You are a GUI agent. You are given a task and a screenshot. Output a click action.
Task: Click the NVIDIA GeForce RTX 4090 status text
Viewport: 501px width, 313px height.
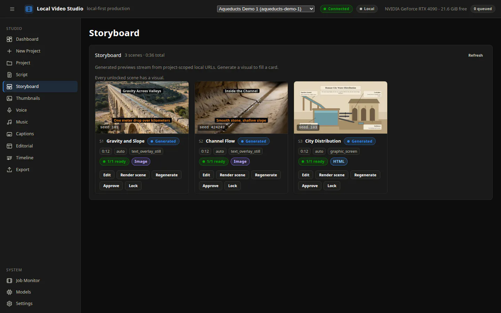426,9
